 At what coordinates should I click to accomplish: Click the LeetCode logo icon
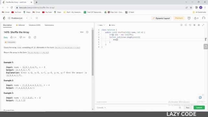[4, 18]
